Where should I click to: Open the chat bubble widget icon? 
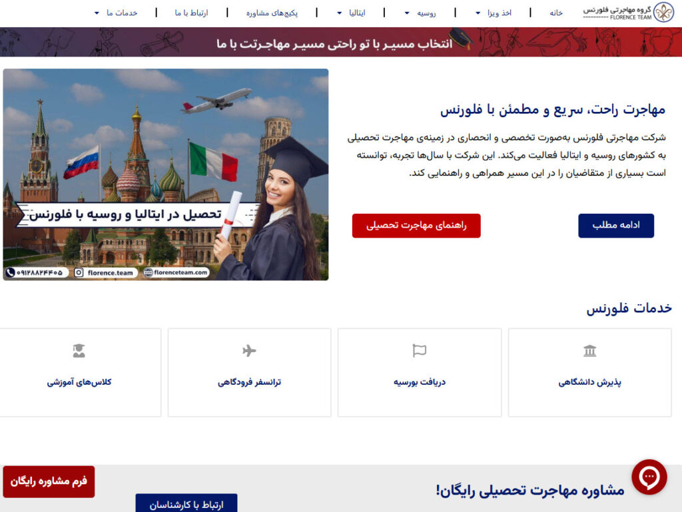click(x=649, y=477)
